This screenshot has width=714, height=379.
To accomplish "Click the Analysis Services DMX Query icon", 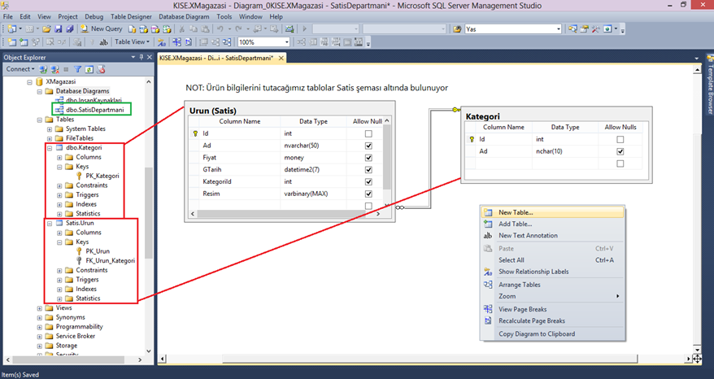I will pos(155,28).
